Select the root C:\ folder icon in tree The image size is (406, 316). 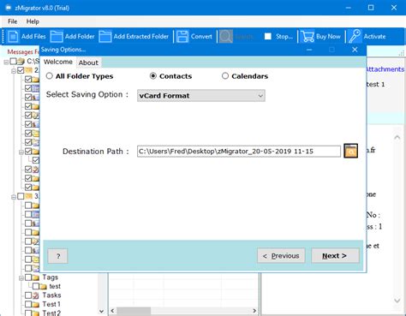pos(21,62)
